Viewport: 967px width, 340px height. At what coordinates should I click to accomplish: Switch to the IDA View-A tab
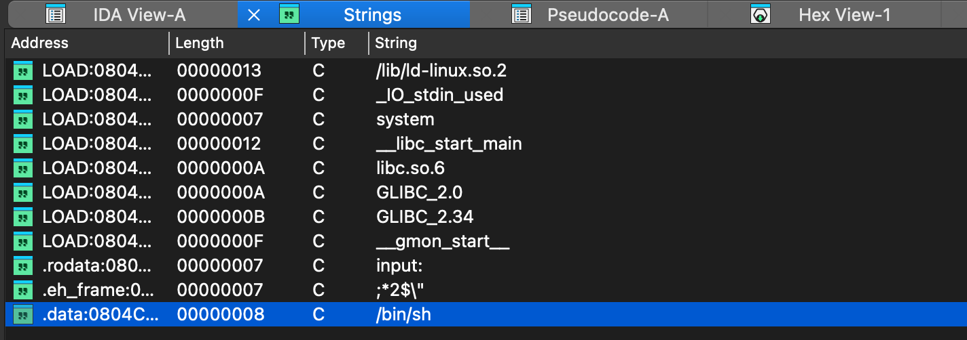pyautogui.click(x=139, y=15)
